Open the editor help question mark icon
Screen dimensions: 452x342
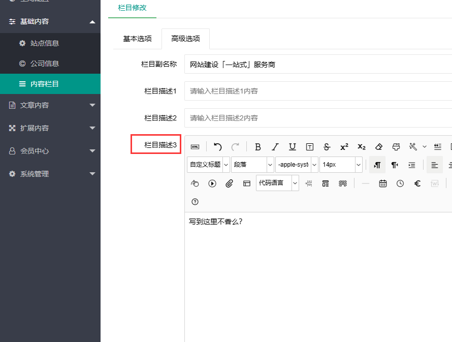coord(195,202)
